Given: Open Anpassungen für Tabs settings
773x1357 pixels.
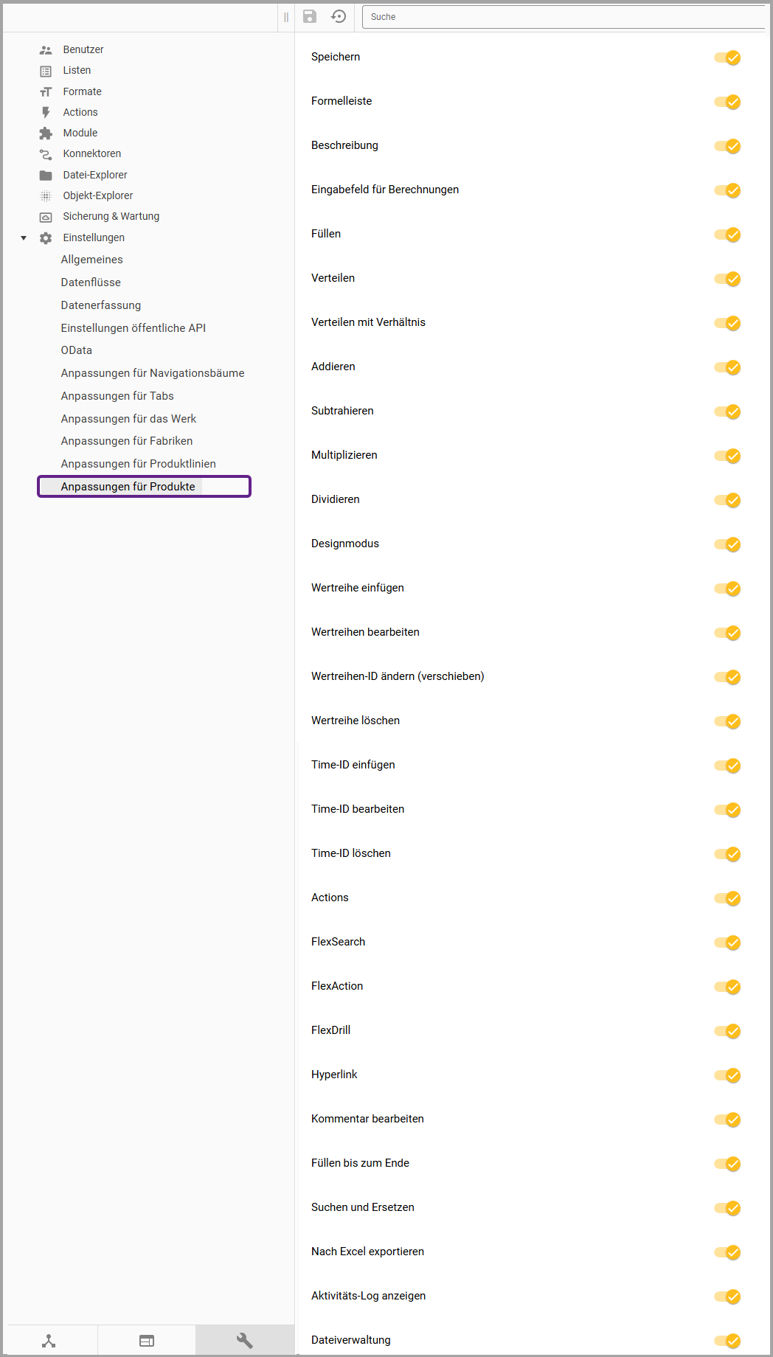Looking at the screenshot, I should tap(117, 396).
